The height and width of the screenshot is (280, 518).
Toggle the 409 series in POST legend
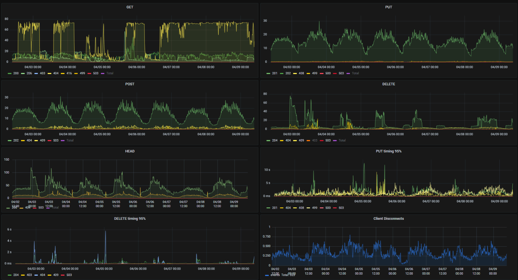click(42, 141)
